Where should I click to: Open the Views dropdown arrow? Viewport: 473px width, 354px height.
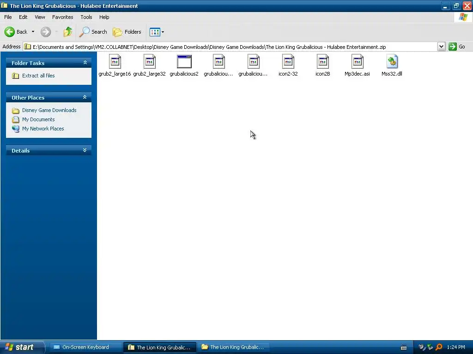coord(163,32)
